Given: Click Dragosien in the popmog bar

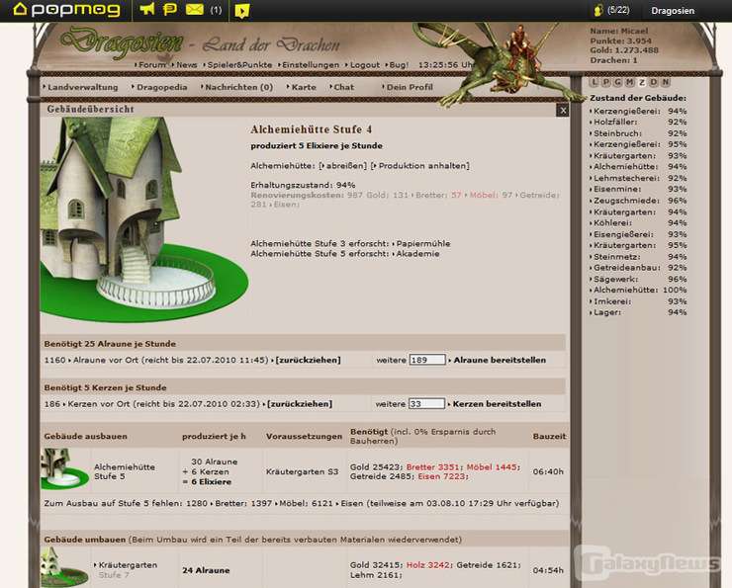Looking at the screenshot, I should (673, 11).
